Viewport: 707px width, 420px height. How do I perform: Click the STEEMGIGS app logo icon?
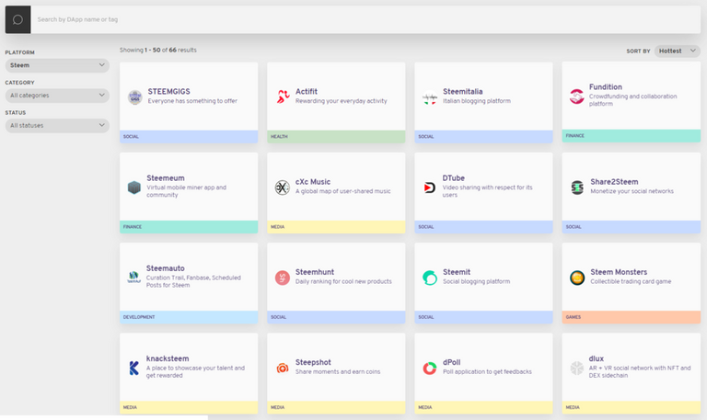(134, 96)
